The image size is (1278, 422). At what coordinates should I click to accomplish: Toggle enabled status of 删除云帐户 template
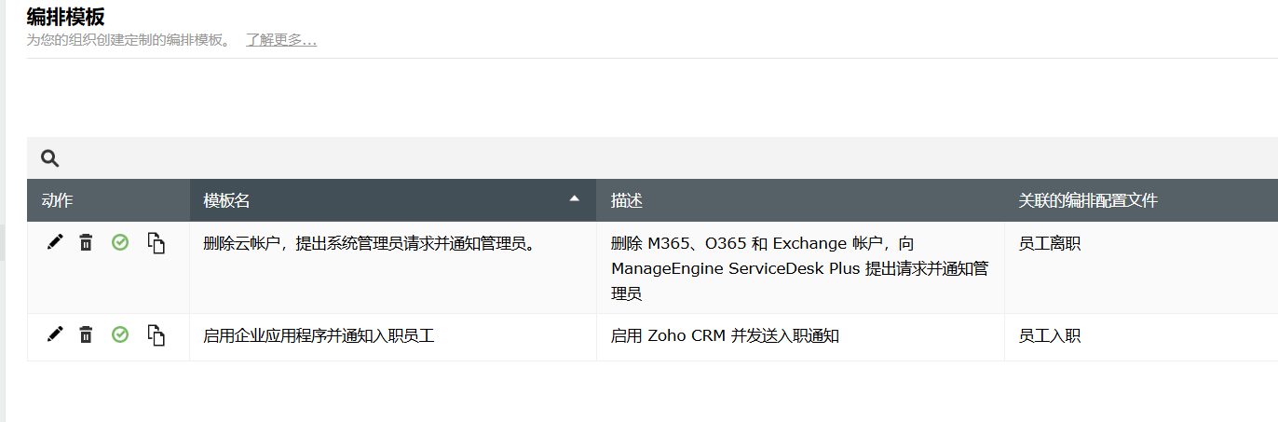[120, 242]
